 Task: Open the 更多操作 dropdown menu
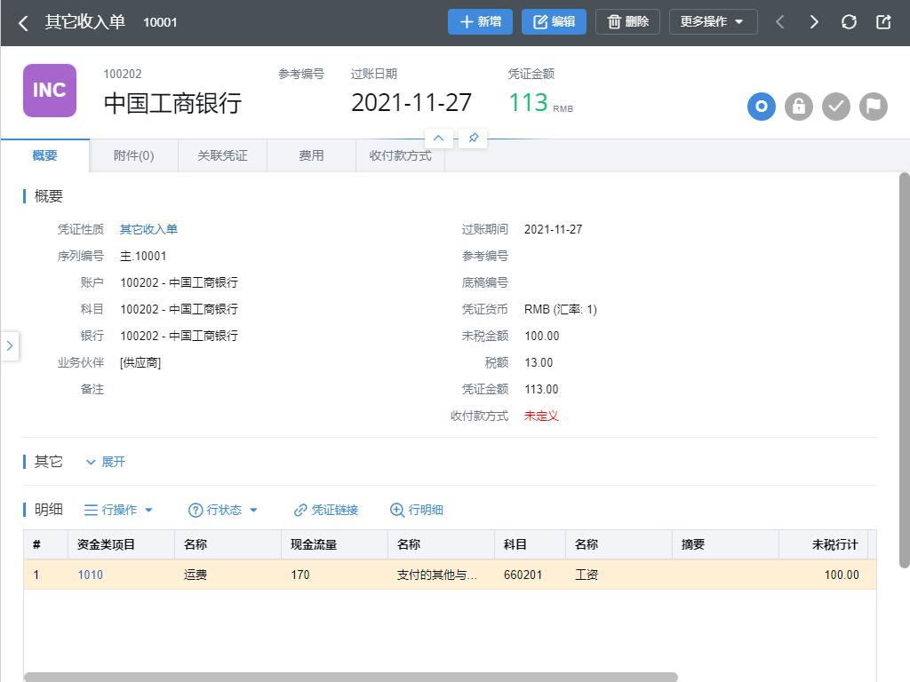[x=714, y=22]
